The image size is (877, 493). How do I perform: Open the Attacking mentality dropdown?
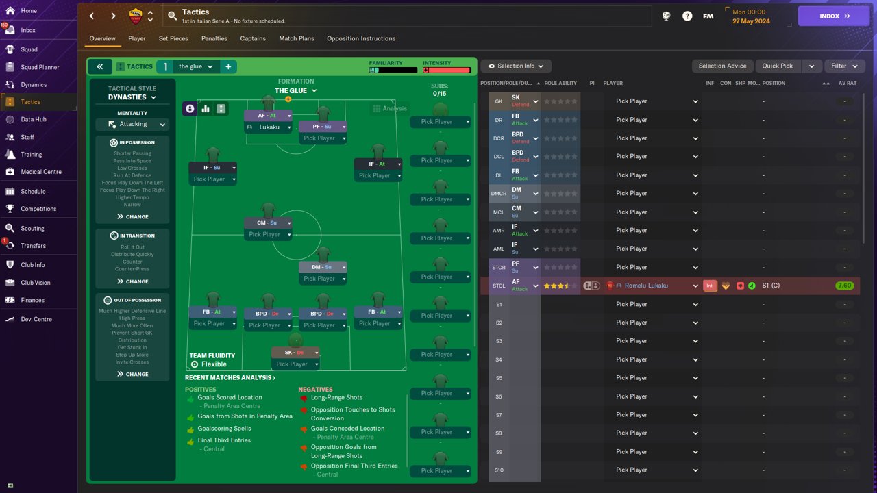pos(132,124)
